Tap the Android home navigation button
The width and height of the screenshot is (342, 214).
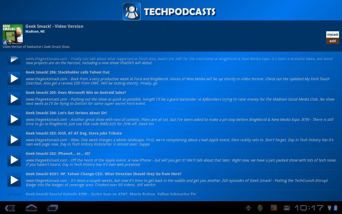point(31,208)
